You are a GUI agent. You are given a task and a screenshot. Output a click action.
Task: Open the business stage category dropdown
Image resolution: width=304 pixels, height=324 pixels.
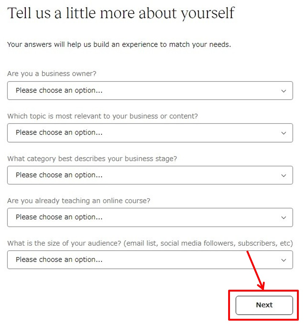click(150, 175)
